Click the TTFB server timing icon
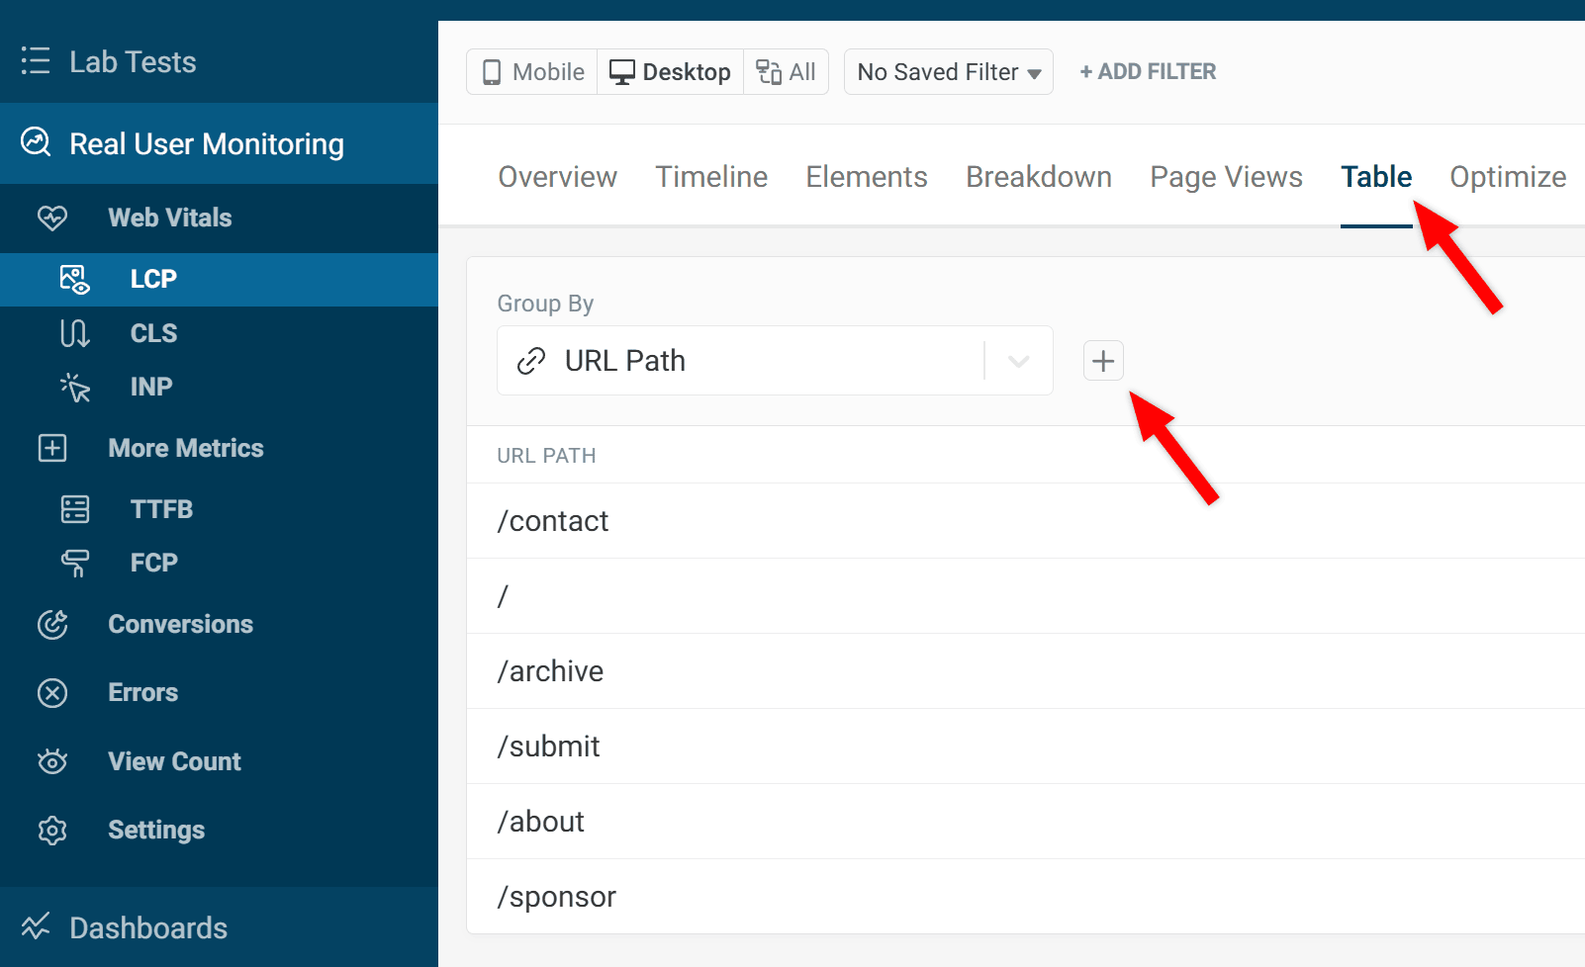Viewport: 1585px width, 967px height. tap(74, 508)
